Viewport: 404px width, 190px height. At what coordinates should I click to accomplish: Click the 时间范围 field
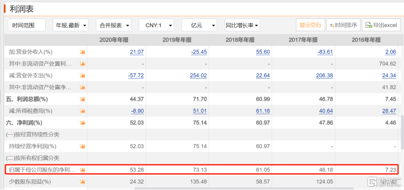[x=27, y=25]
